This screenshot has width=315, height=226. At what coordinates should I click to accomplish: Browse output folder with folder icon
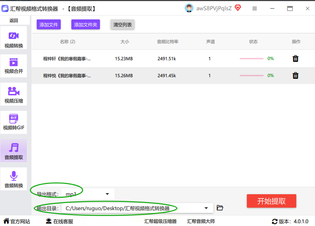(x=220, y=208)
